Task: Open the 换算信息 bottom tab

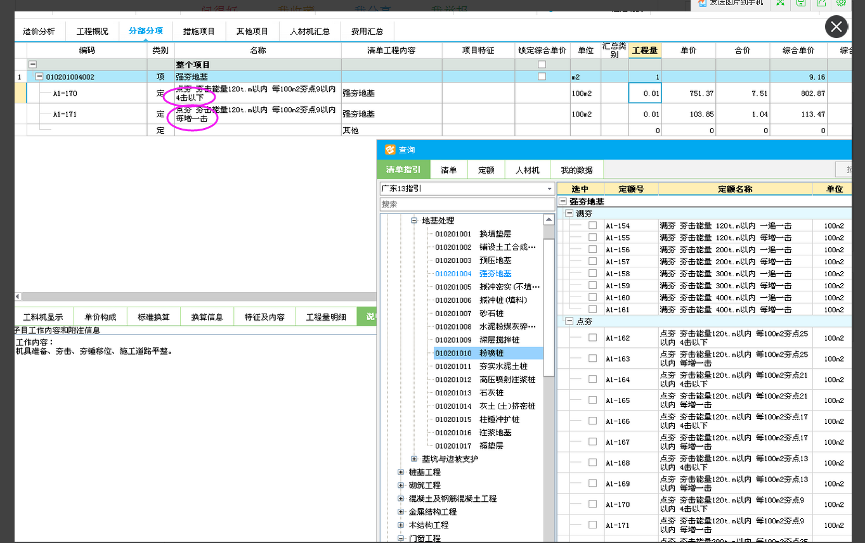Action: point(207,317)
